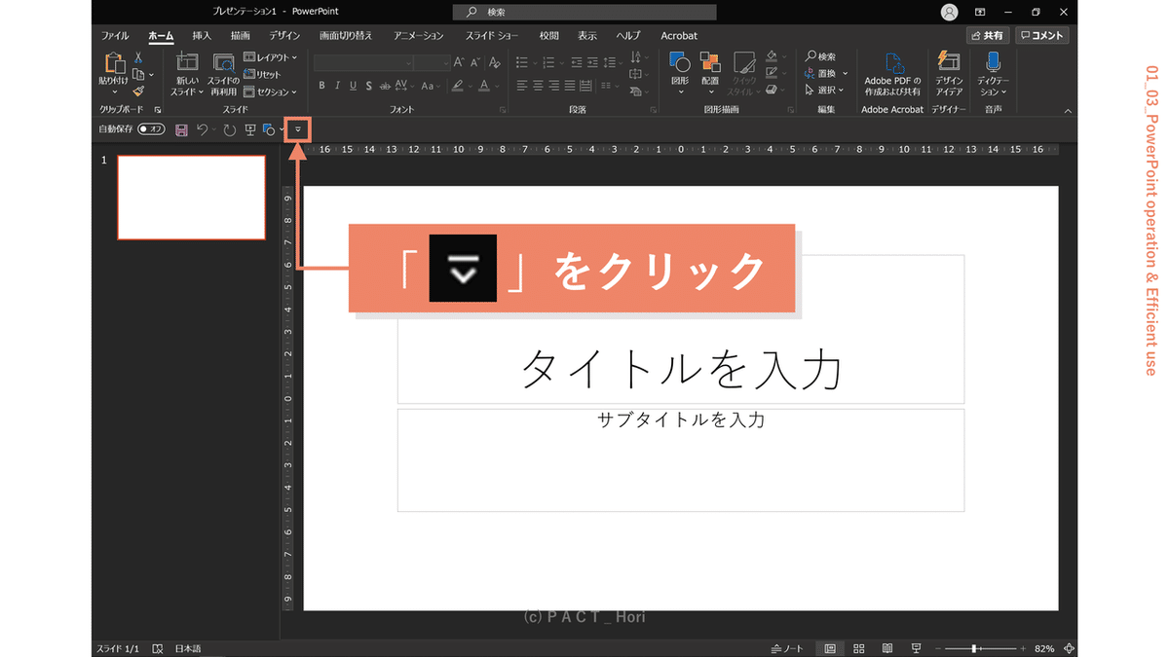Click Reuse Slides (スライドの再利用) icon

point(223,62)
